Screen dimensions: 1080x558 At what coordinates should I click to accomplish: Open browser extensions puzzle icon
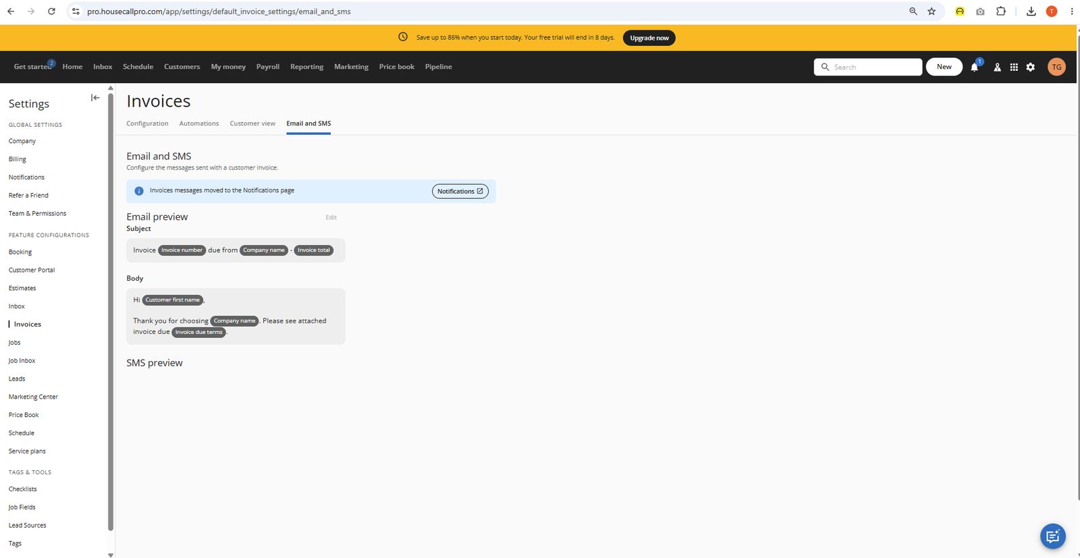pyautogui.click(x=1001, y=11)
